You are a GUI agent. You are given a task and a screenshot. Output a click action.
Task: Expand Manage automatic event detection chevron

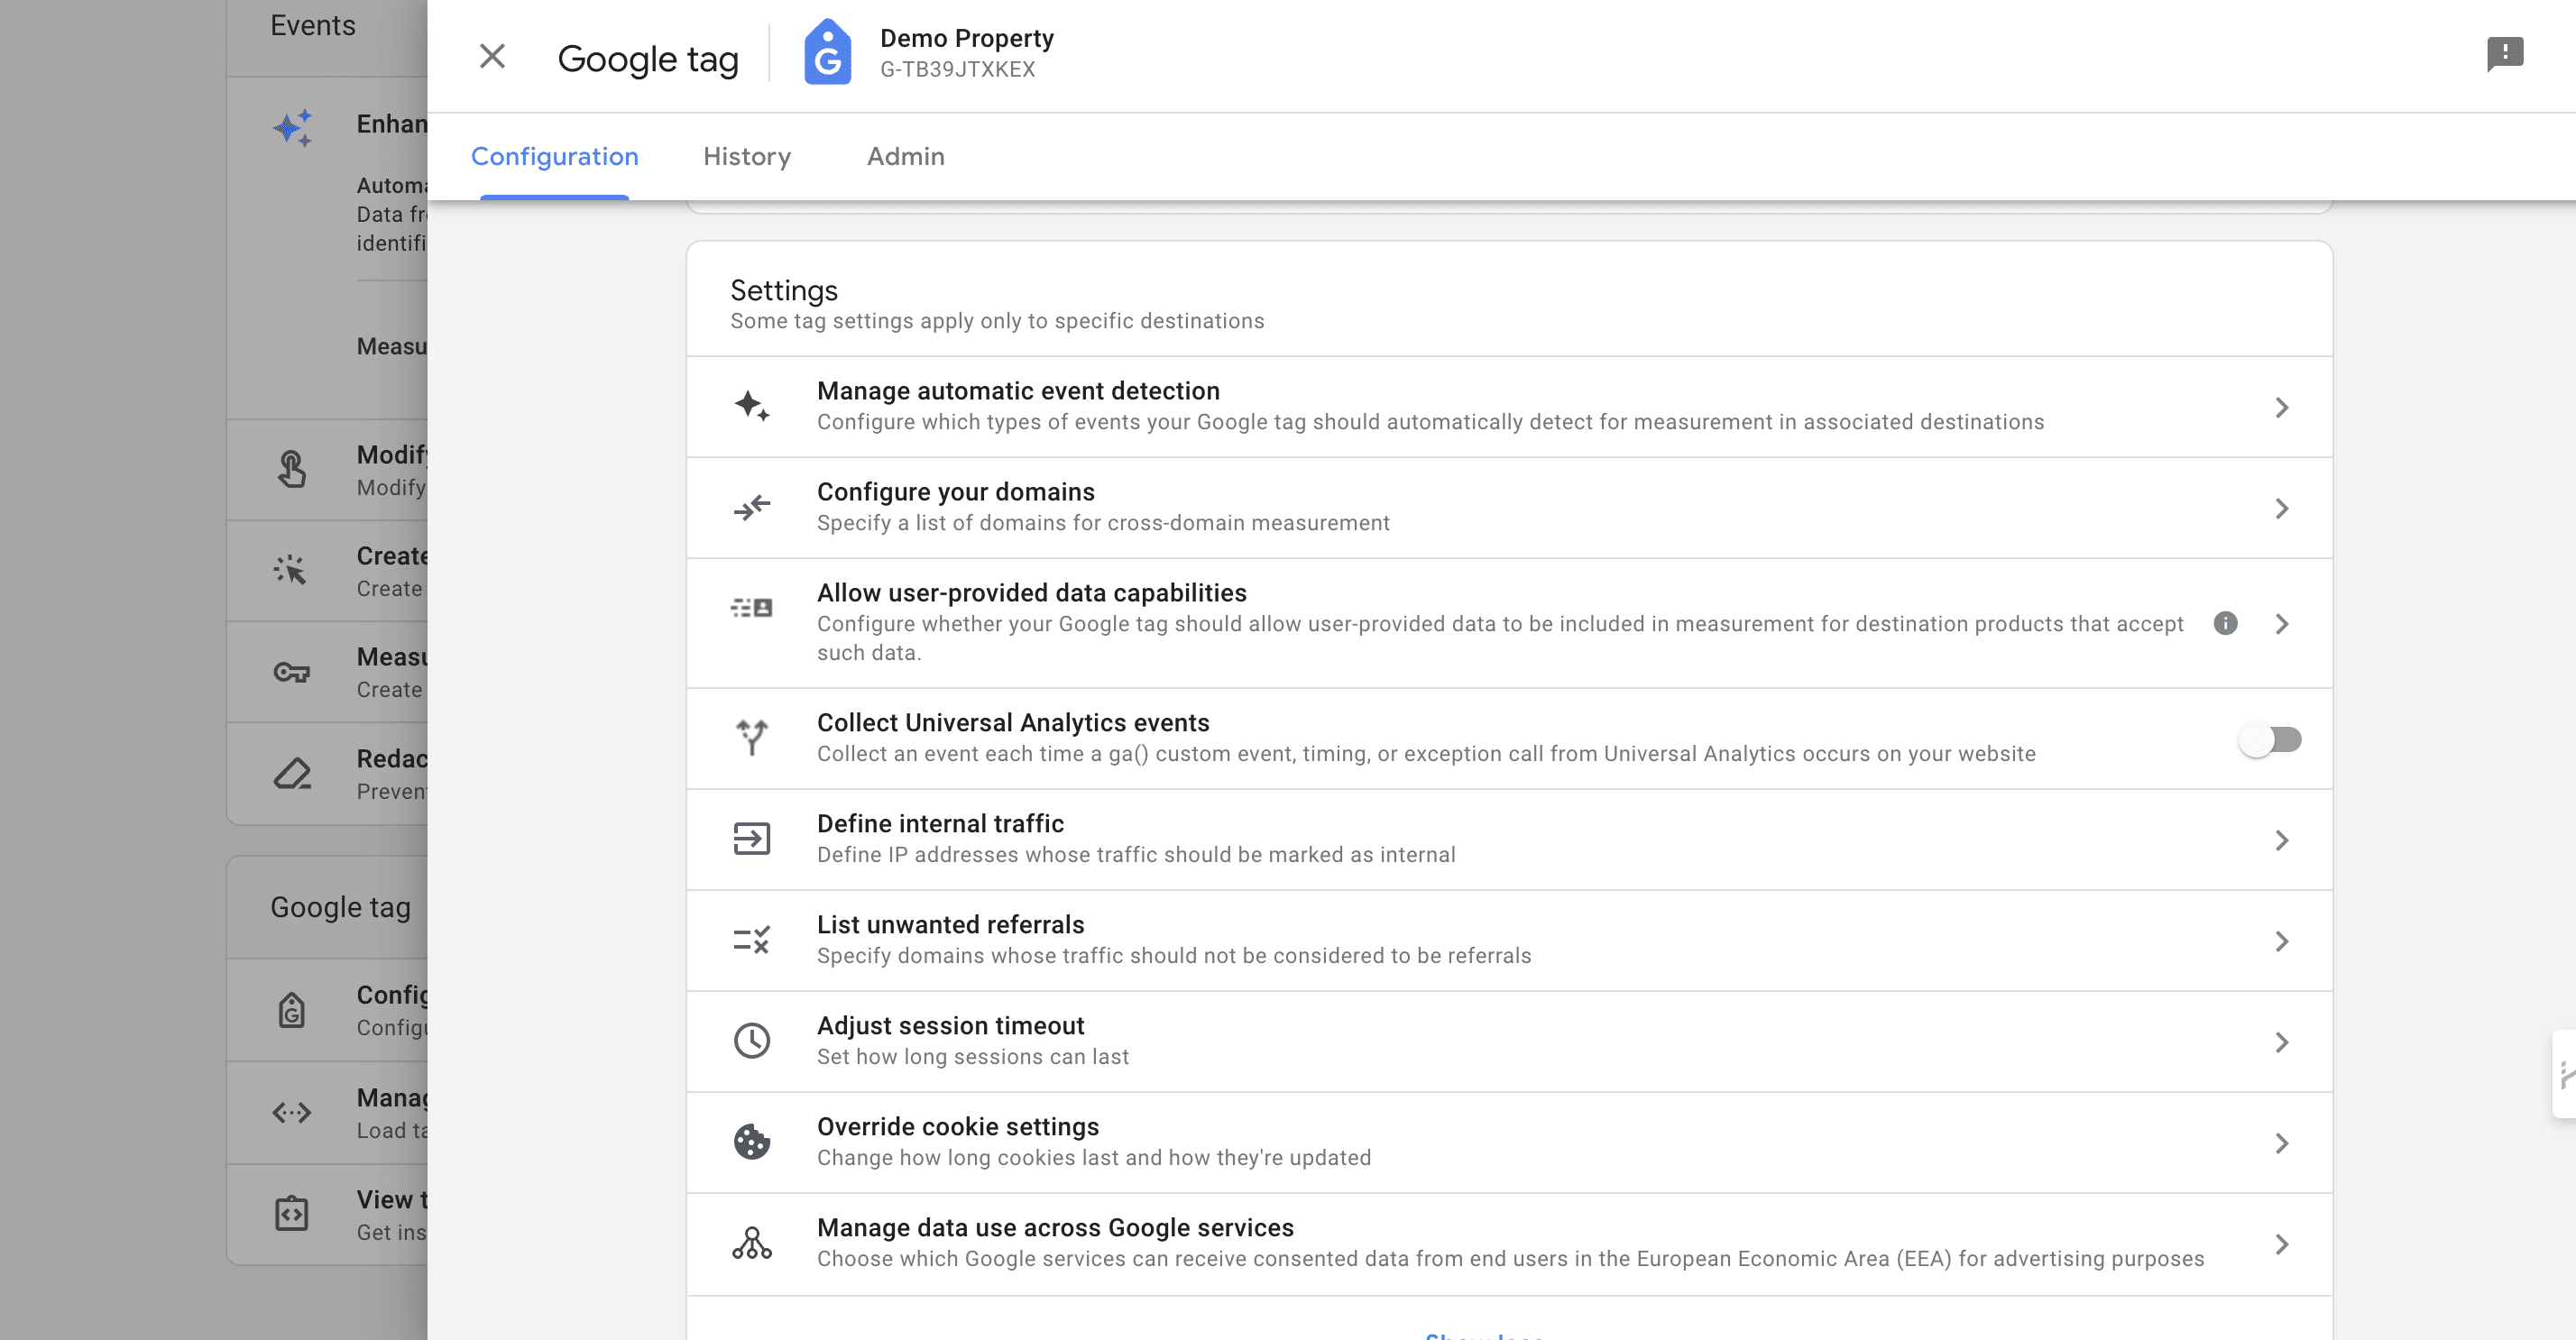pyautogui.click(x=2282, y=407)
